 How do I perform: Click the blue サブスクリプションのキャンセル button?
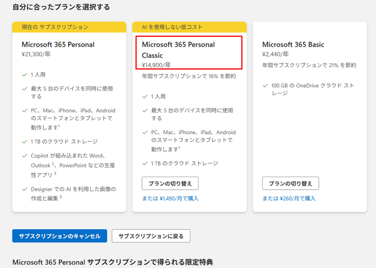pos(60,236)
